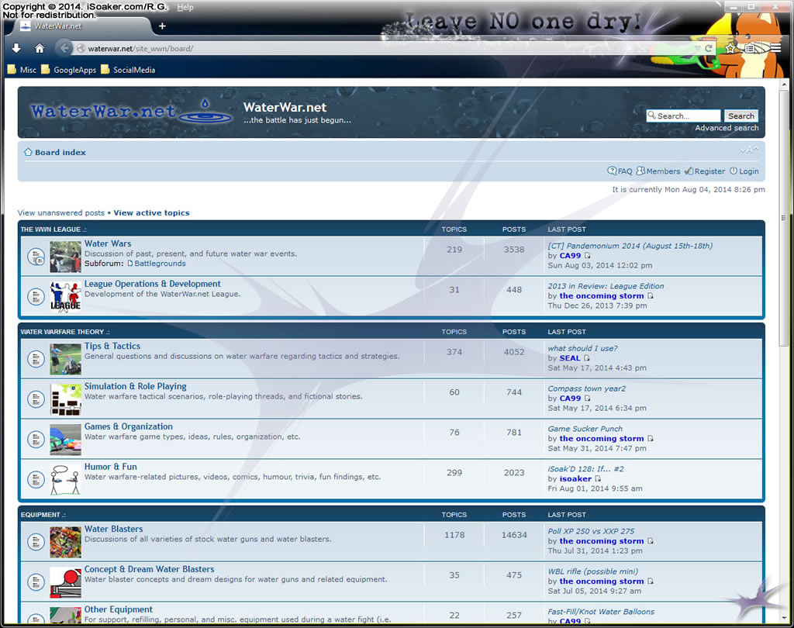Click the Register link
Image resolution: width=794 pixels, height=628 pixels.
click(705, 171)
